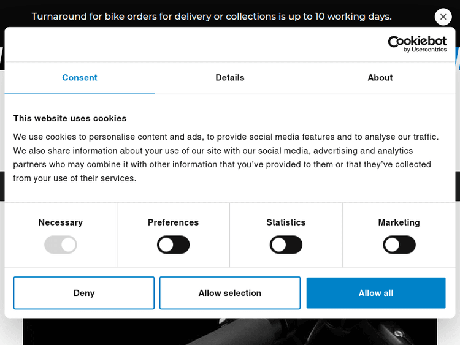This screenshot has height=345, width=460.
Task: Select the Statistics category label
Action: click(x=286, y=222)
